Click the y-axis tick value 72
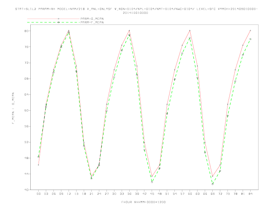273x211 pixels. tap(27, 63)
